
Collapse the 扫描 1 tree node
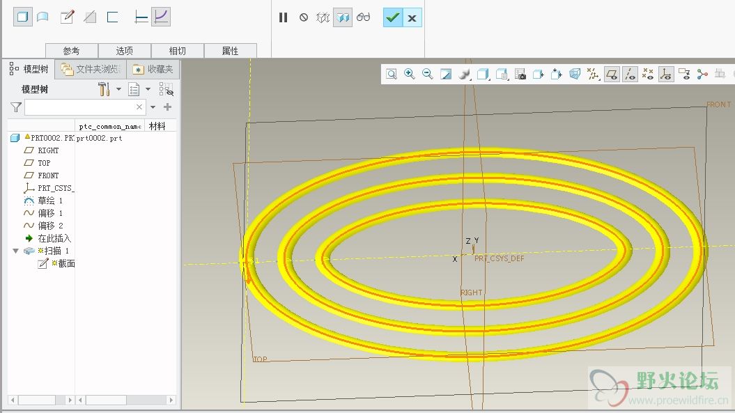15,251
